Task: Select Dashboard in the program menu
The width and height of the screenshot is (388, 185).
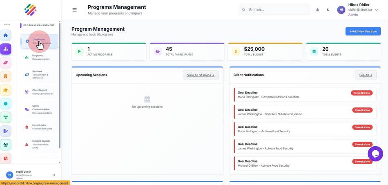Action: coord(40,41)
